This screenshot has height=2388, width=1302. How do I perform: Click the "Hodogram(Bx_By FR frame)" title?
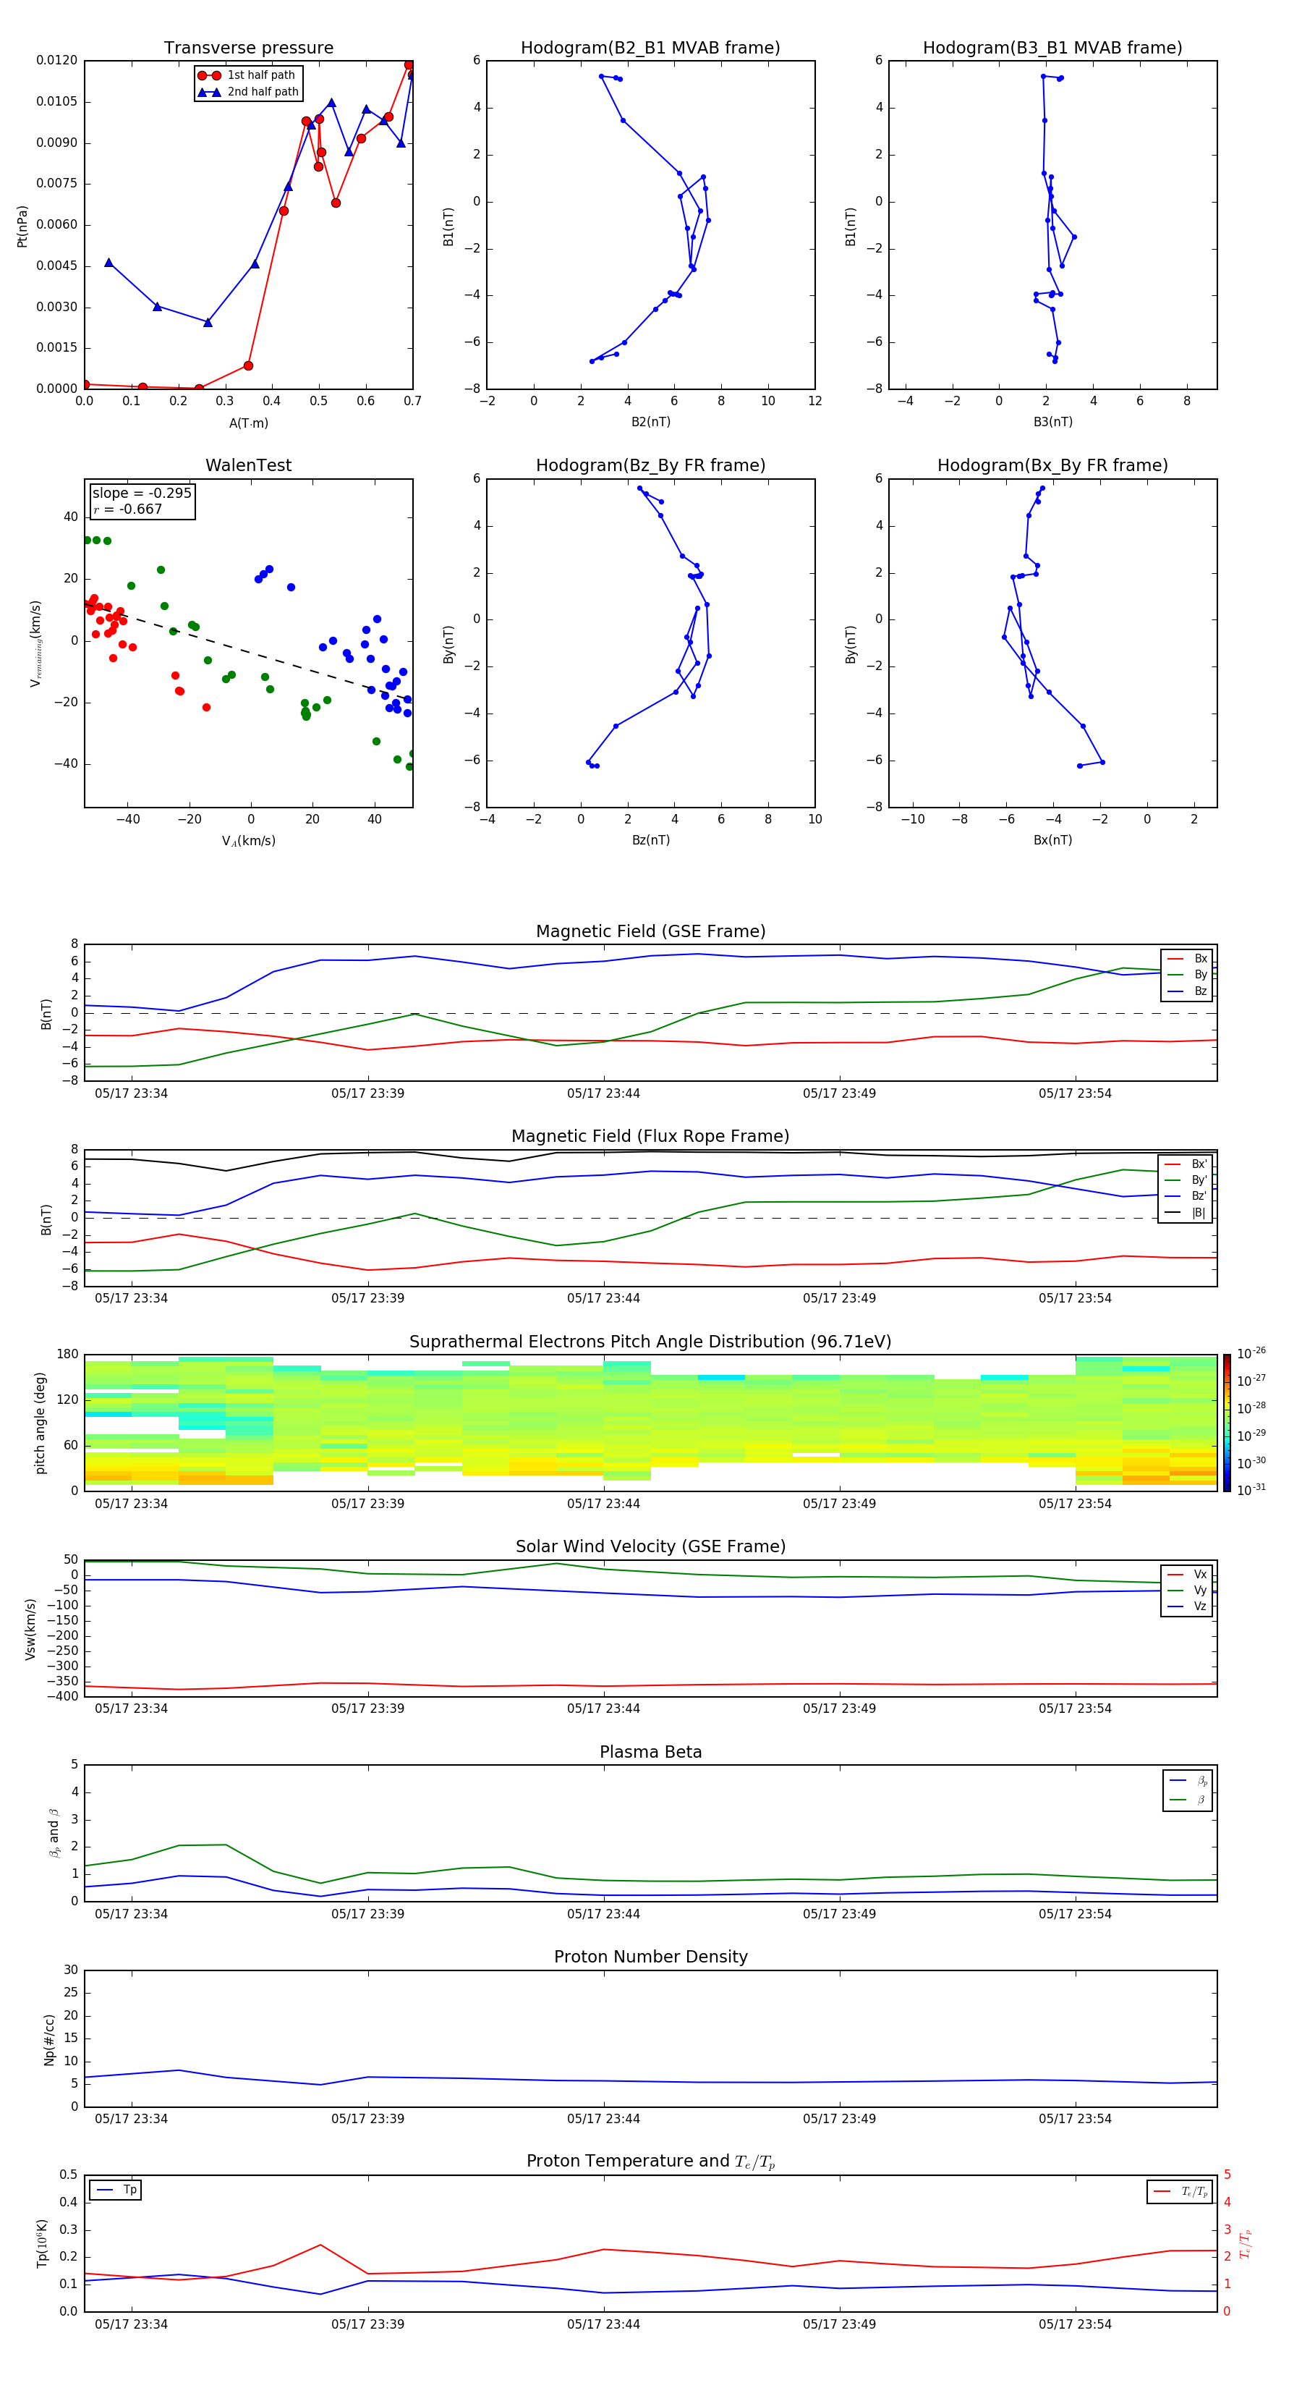1052,465
